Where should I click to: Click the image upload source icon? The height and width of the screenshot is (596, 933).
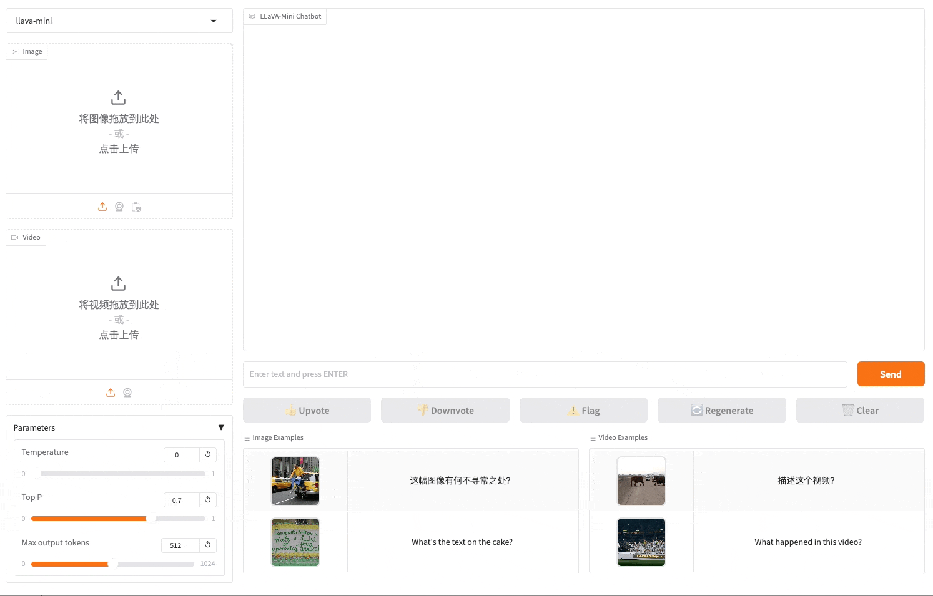pos(102,207)
